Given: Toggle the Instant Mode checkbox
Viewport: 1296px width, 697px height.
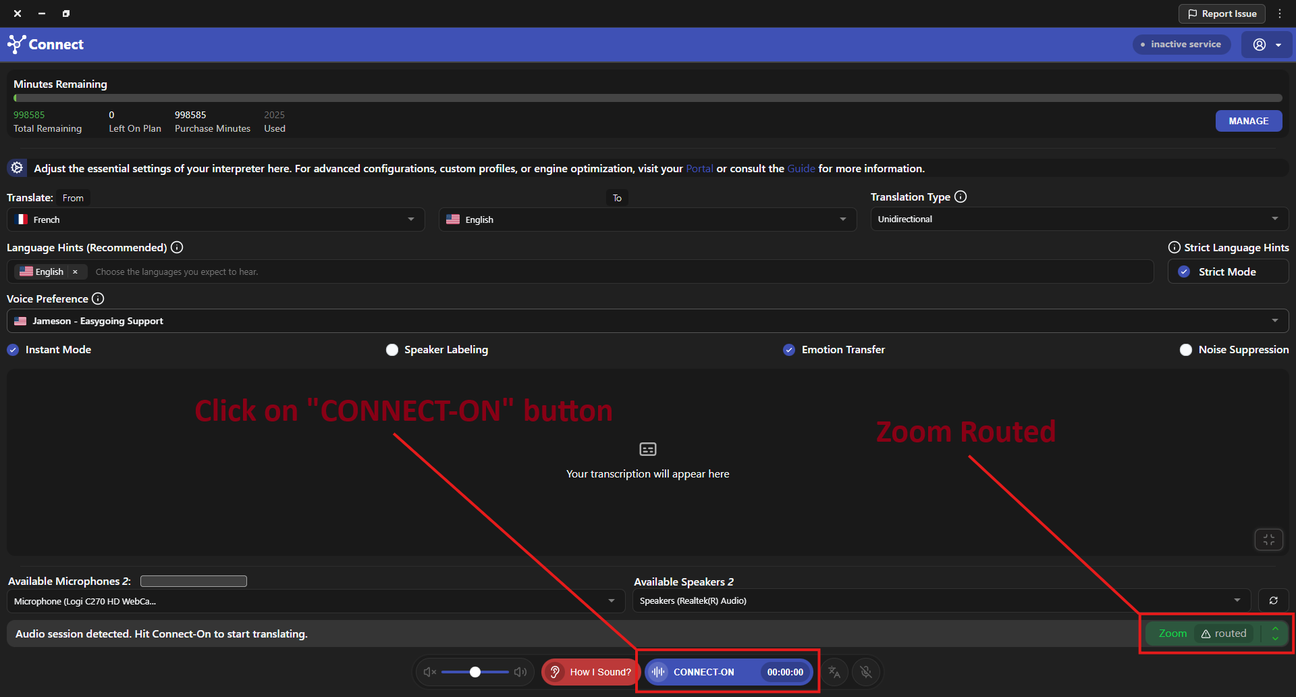Looking at the screenshot, I should click(13, 350).
